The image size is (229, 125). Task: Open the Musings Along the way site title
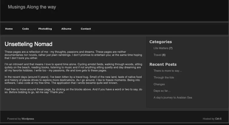pos(32,7)
